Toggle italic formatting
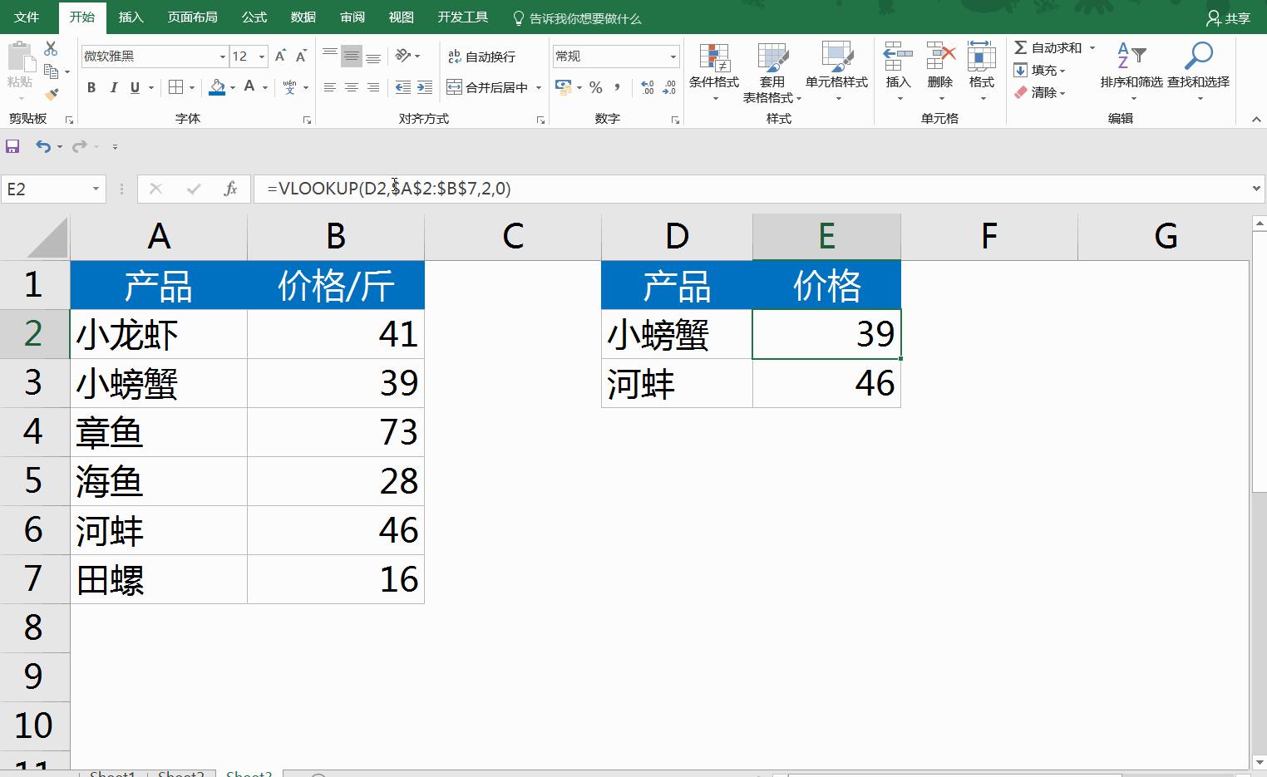The height and width of the screenshot is (777, 1267). coord(113,86)
